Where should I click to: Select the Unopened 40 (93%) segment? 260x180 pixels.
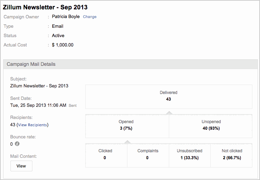click(x=211, y=125)
